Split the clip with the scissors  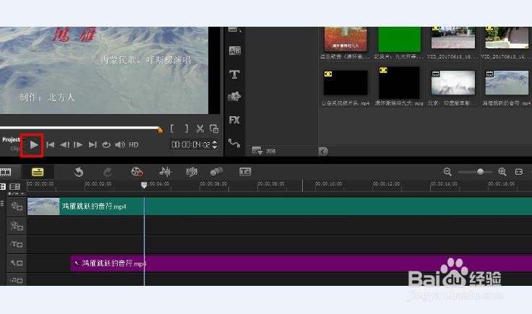[199, 128]
